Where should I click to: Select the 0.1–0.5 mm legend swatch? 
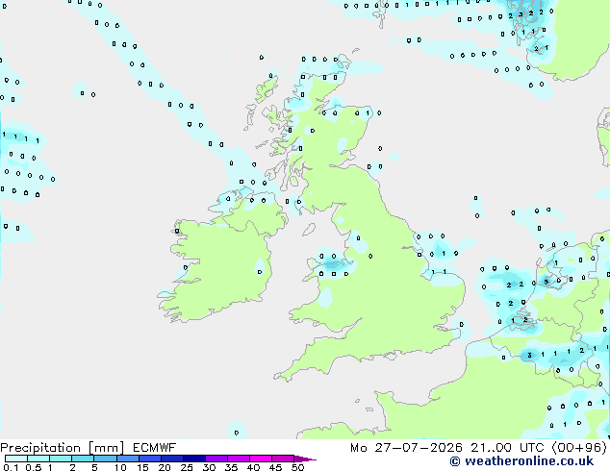tap(16, 459)
